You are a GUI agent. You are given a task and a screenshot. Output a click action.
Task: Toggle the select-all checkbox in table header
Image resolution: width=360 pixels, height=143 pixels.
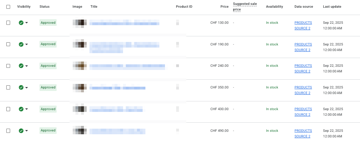(x=8, y=7)
